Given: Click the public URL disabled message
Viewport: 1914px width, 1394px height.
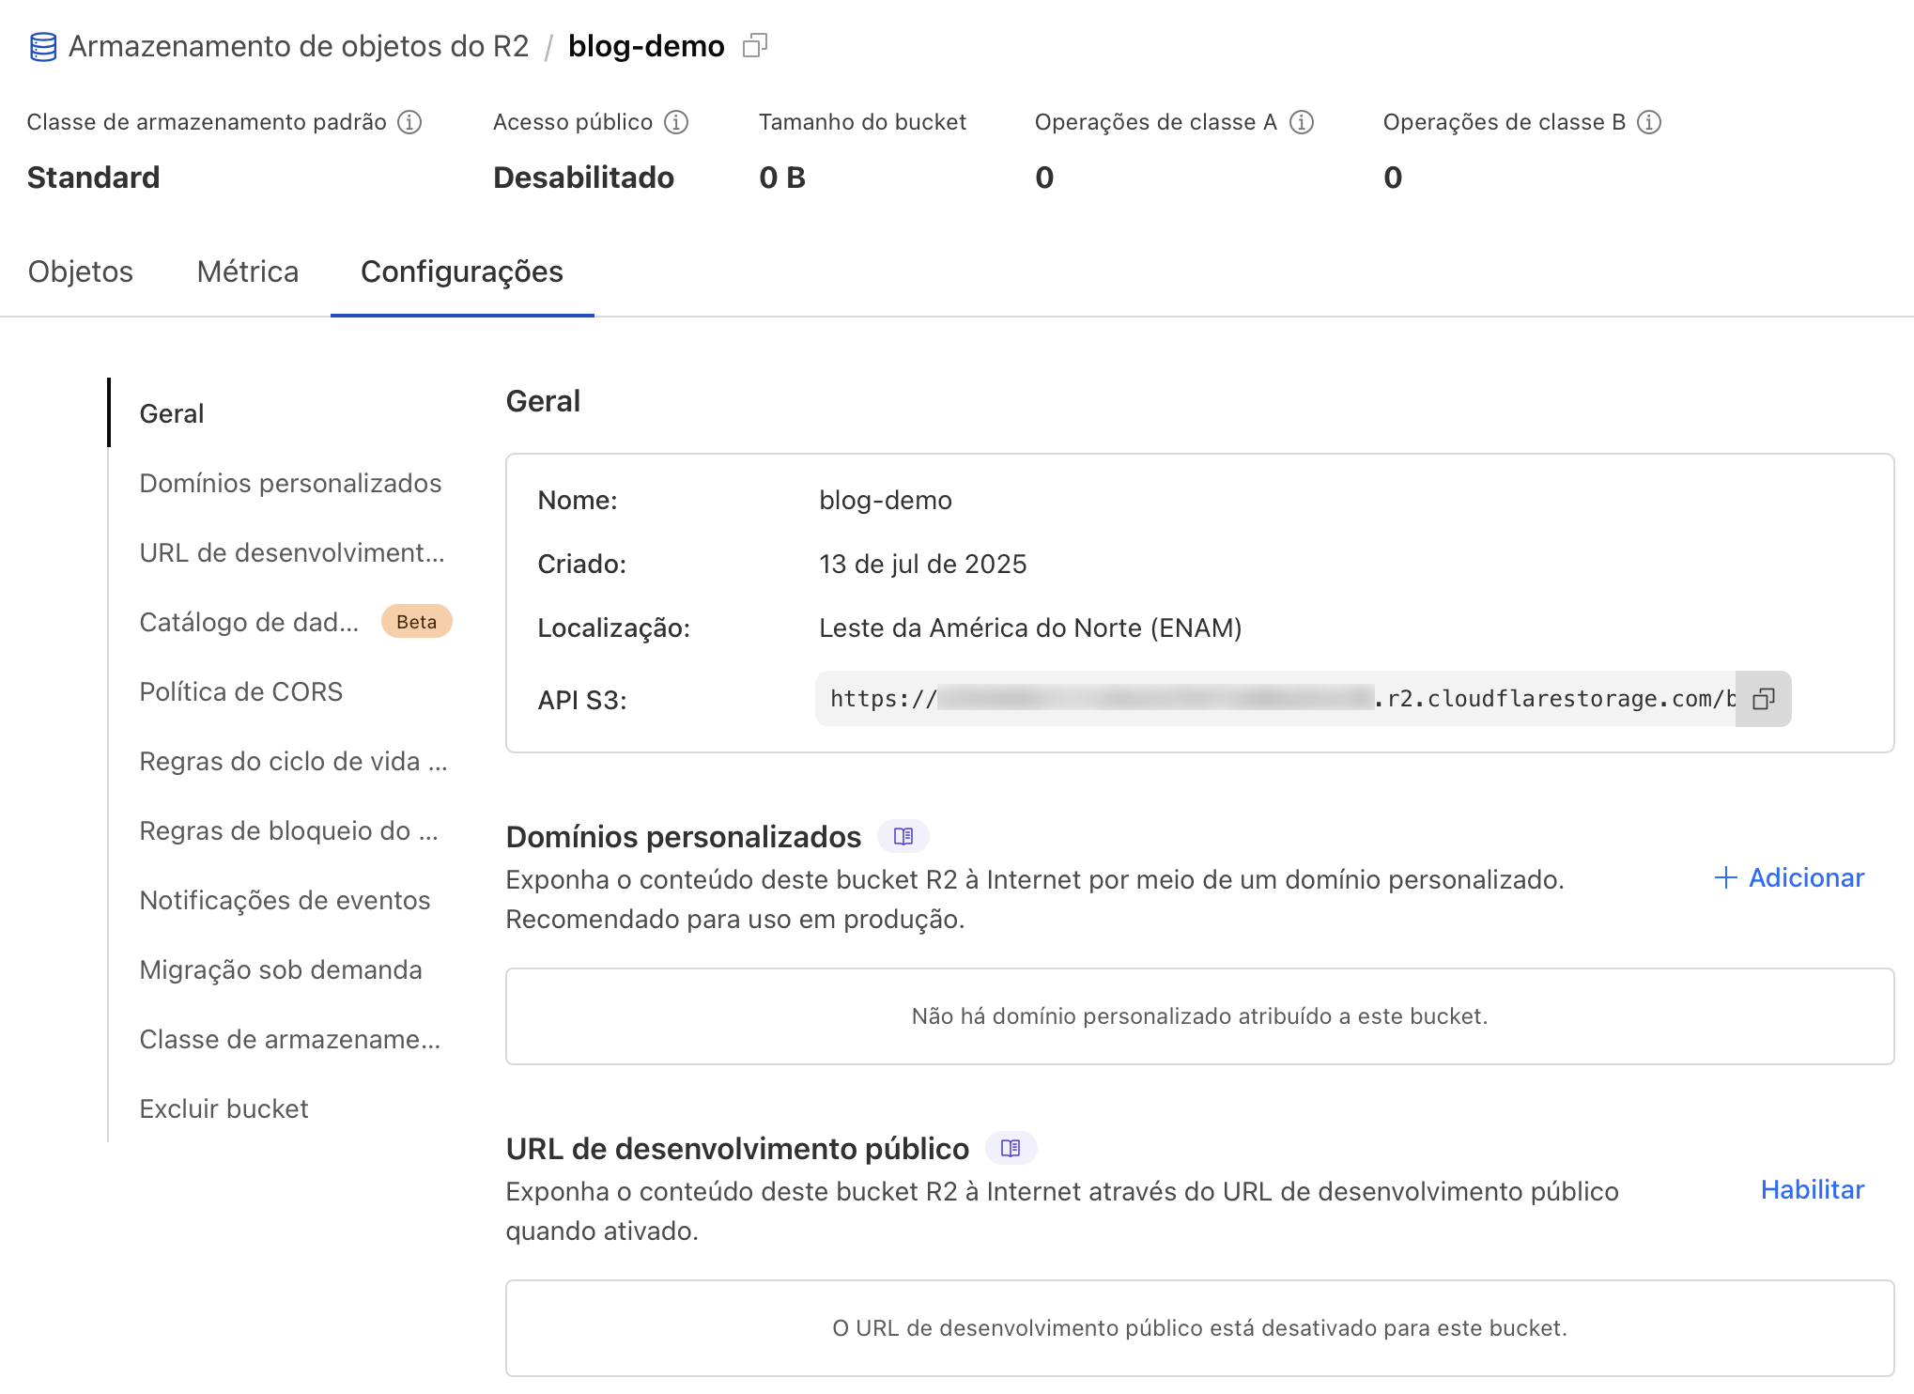Looking at the screenshot, I should (x=1200, y=1328).
